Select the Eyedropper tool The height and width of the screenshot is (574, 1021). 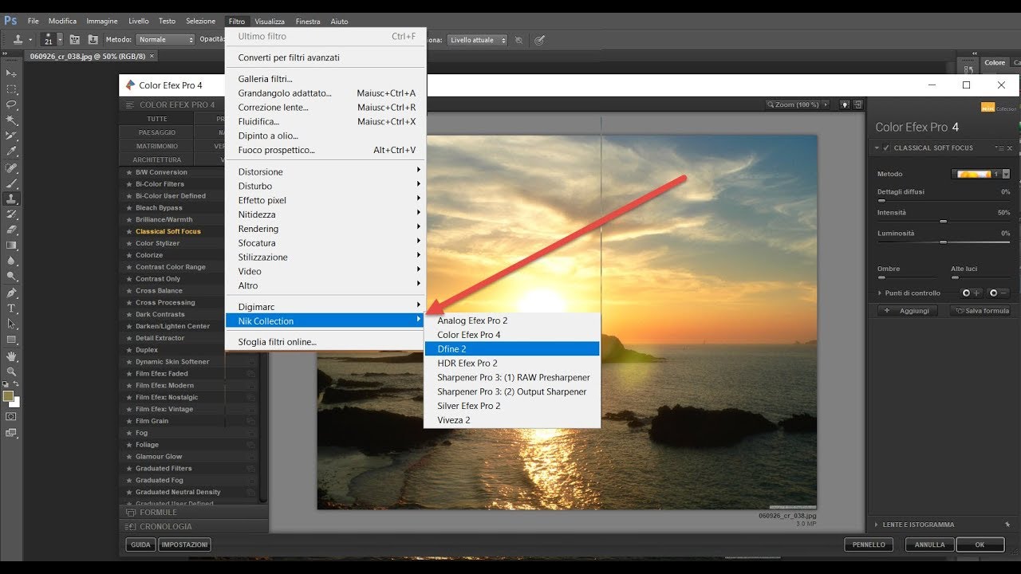(x=11, y=151)
